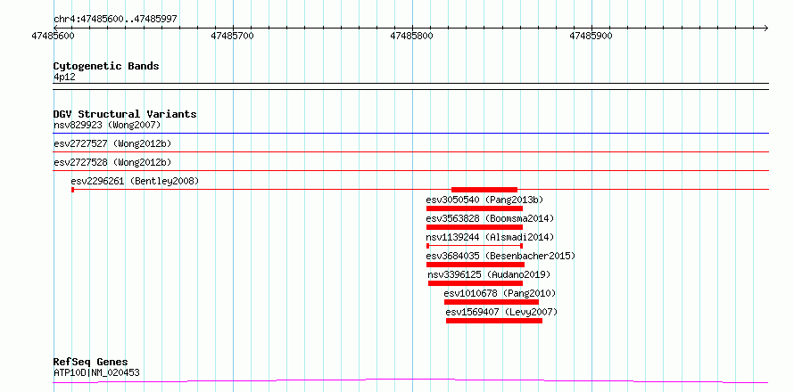Viewport: 794px width, 392px height.
Task: Open gene label ATP10D|NM_020453
Action: (x=96, y=373)
